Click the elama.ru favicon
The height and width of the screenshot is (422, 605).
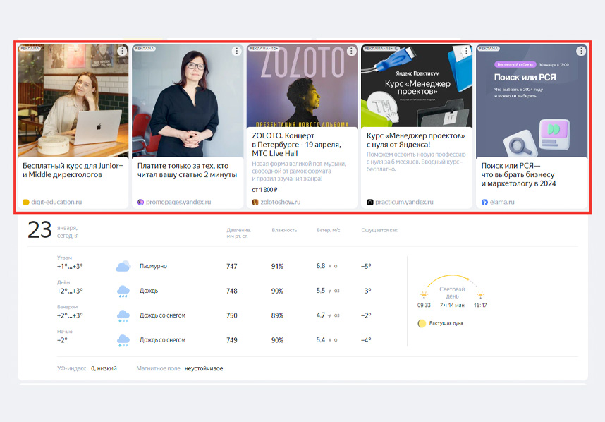click(484, 202)
